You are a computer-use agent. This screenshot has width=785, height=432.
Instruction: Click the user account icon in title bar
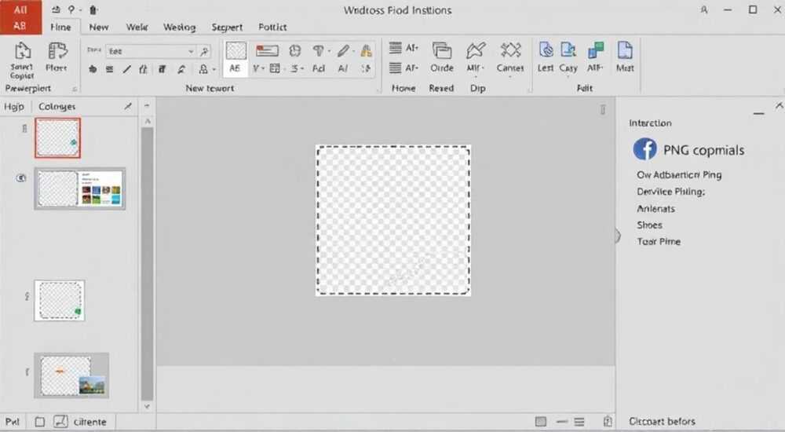tap(704, 10)
